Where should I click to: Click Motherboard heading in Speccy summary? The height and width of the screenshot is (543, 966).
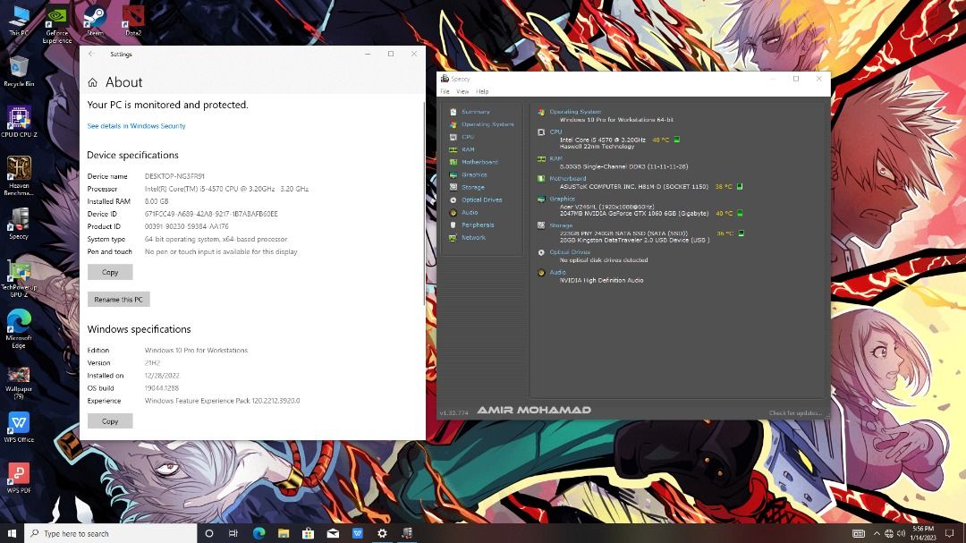[x=567, y=178]
